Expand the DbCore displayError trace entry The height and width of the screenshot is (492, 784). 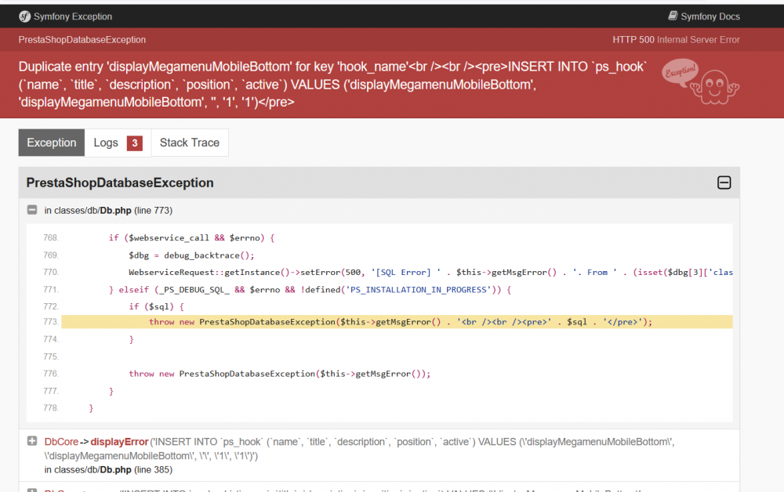click(32, 441)
